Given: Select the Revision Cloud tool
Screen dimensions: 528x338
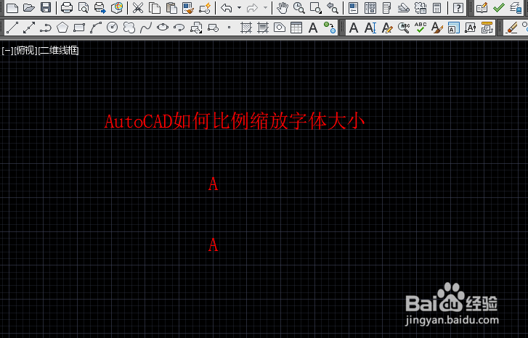Looking at the screenshot, I should [129, 28].
